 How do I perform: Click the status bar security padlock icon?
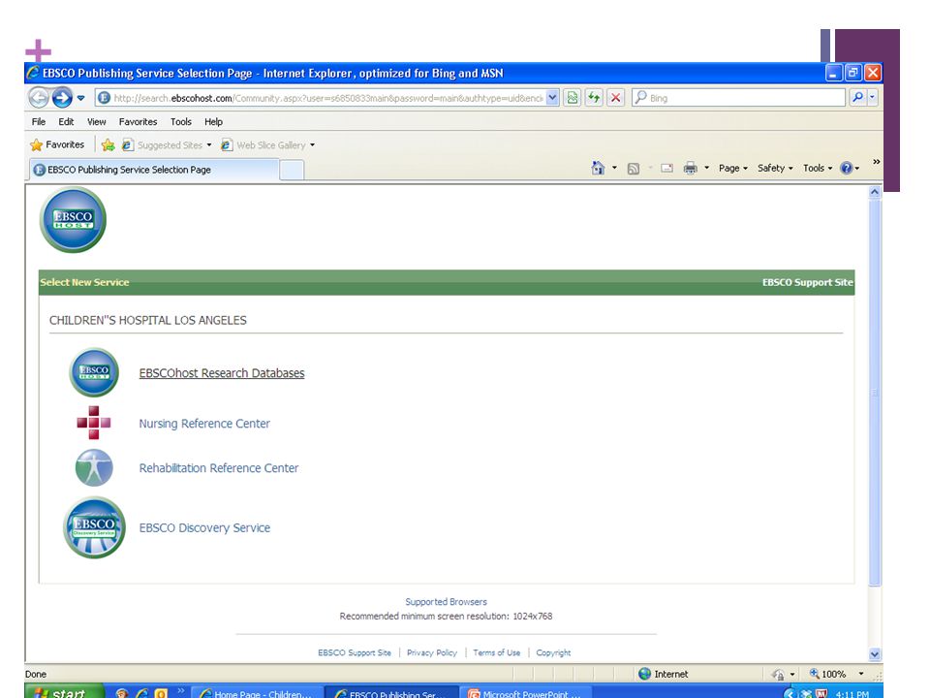(779, 674)
